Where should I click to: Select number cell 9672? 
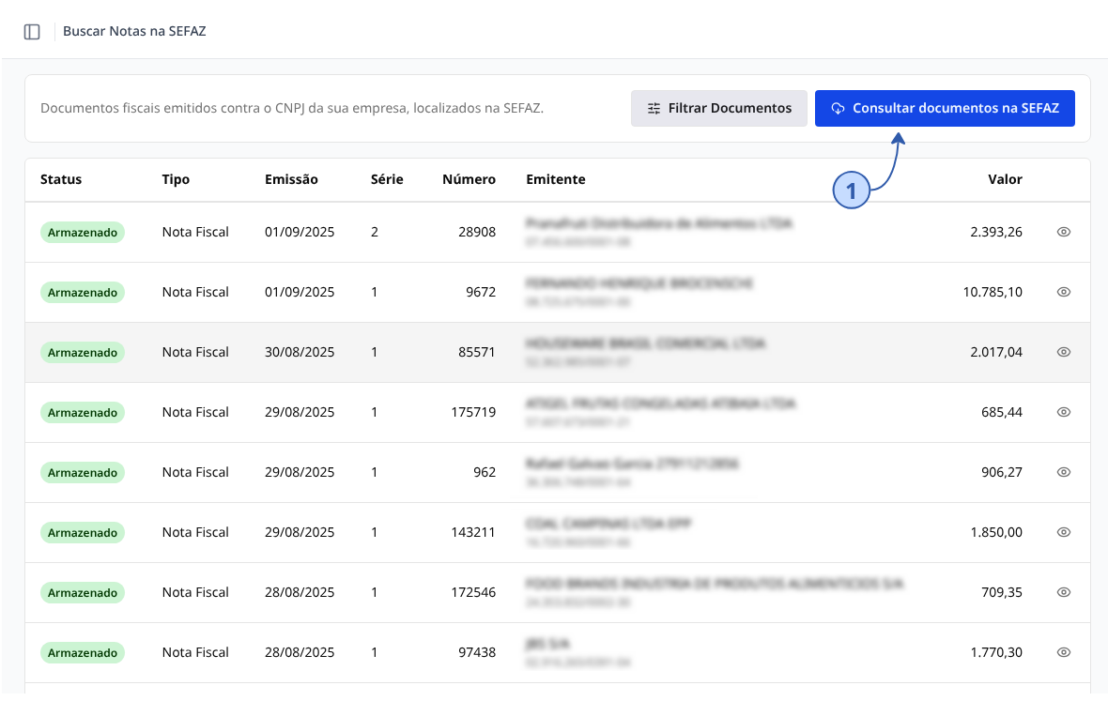click(481, 292)
